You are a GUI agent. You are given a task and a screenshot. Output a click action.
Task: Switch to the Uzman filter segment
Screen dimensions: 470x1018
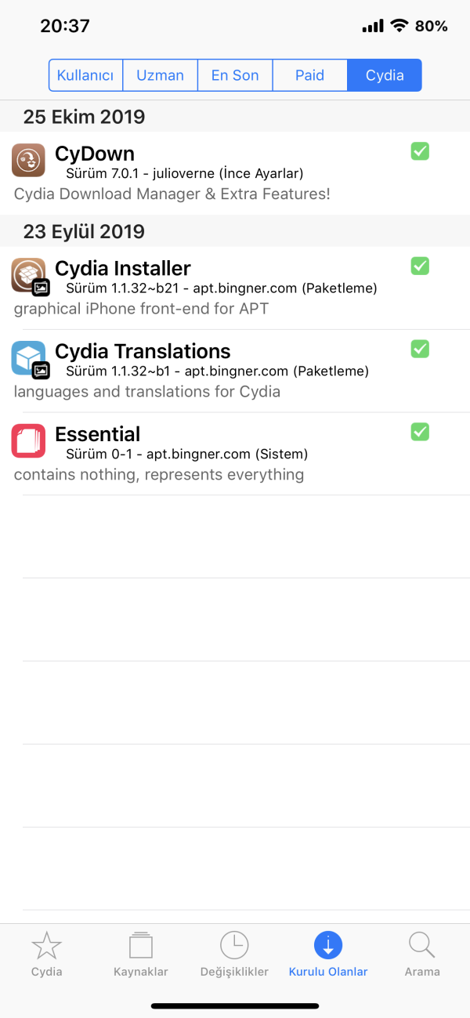click(x=161, y=75)
